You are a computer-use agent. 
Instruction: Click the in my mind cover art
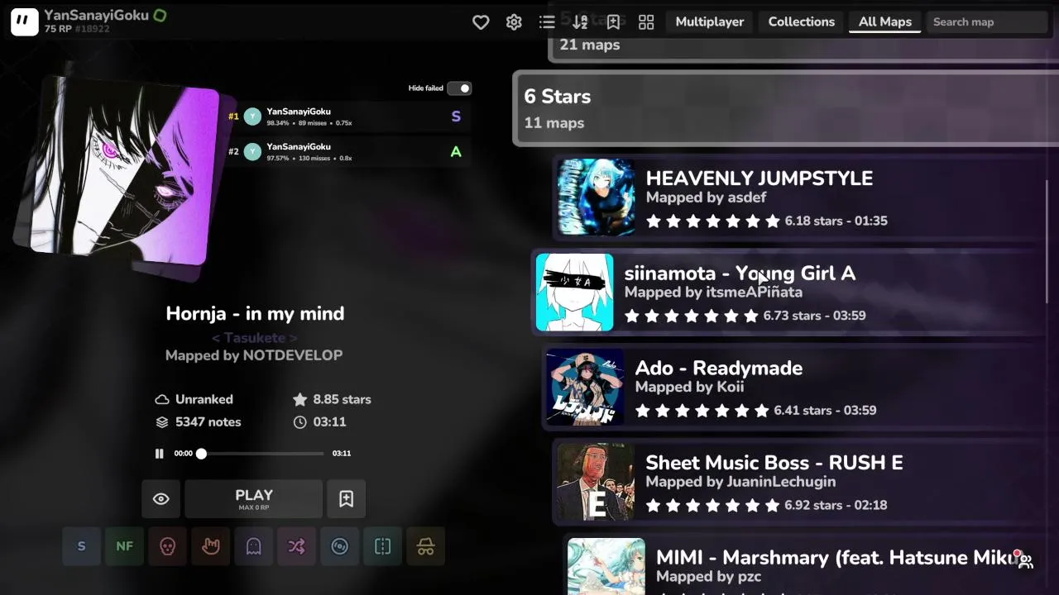click(x=124, y=172)
